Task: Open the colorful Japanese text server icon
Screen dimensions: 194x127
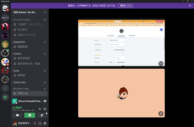Action: tap(5, 62)
